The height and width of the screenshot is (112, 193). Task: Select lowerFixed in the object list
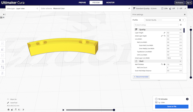[14, 103]
